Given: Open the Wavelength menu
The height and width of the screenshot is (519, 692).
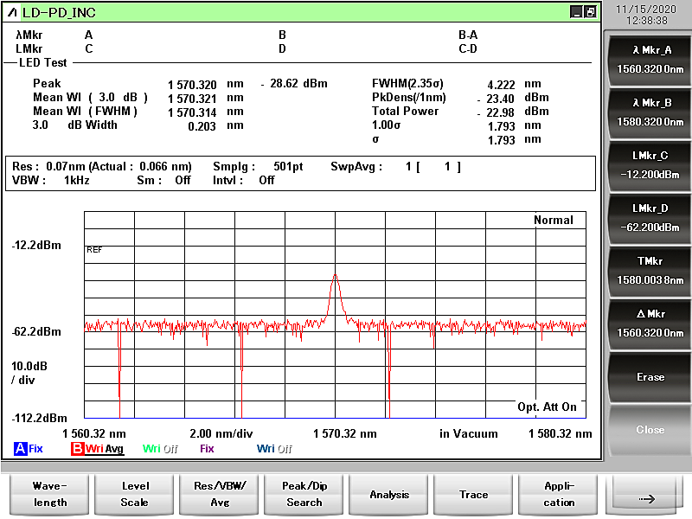Looking at the screenshot, I should (x=49, y=494).
